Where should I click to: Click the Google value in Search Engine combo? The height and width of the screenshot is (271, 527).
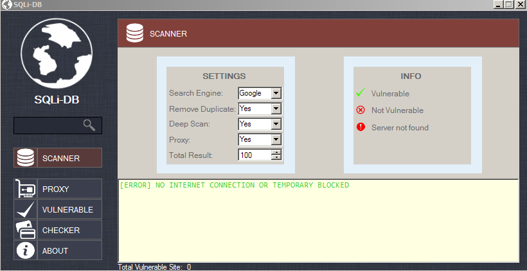point(251,93)
